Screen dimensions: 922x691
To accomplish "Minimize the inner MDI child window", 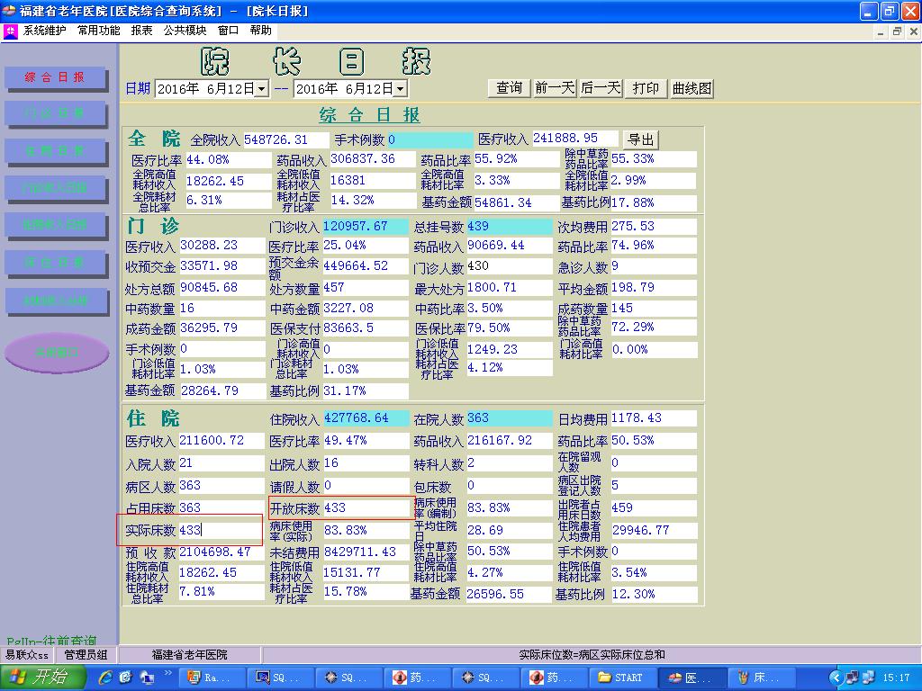I will (x=881, y=31).
